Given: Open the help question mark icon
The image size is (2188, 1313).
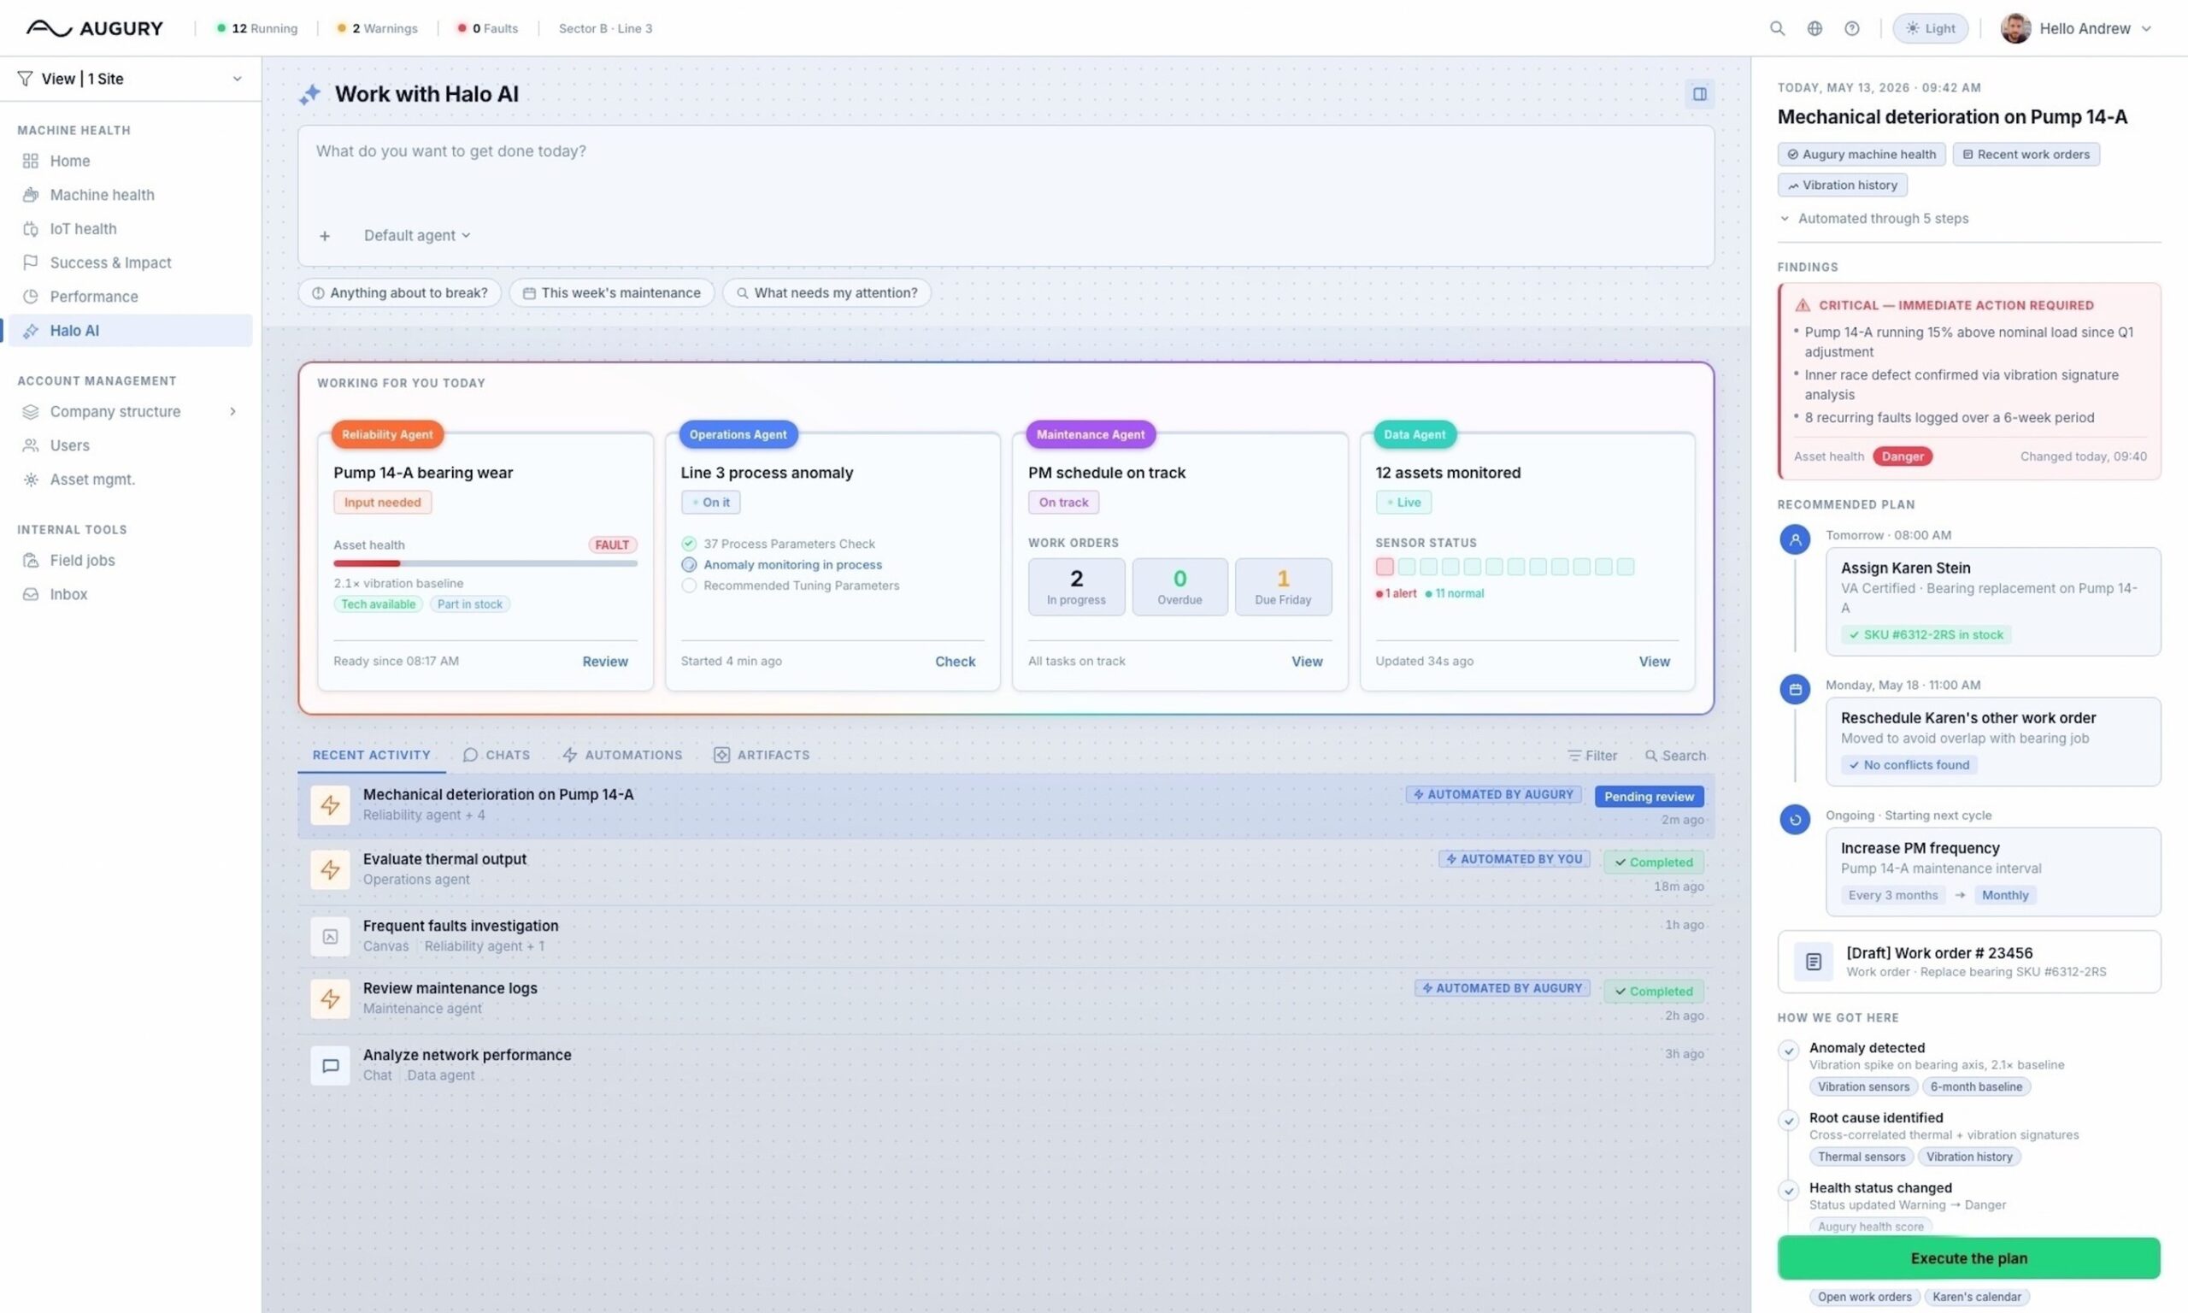Looking at the screenshot, I should (x=1851, y=28).
